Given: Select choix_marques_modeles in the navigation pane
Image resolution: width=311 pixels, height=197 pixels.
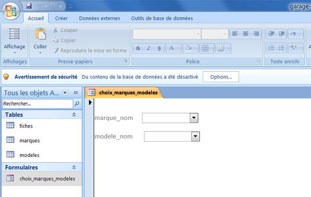Looking at the screenshot, I should (x=41, y=178).
